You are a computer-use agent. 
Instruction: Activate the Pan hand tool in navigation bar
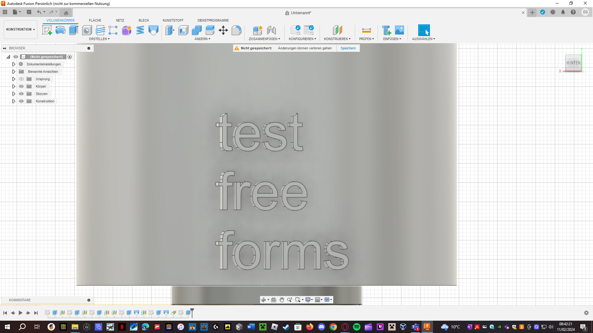click(x=281, y=299)
